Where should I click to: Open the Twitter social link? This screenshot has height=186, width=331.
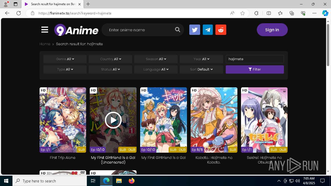click(195, 30)
